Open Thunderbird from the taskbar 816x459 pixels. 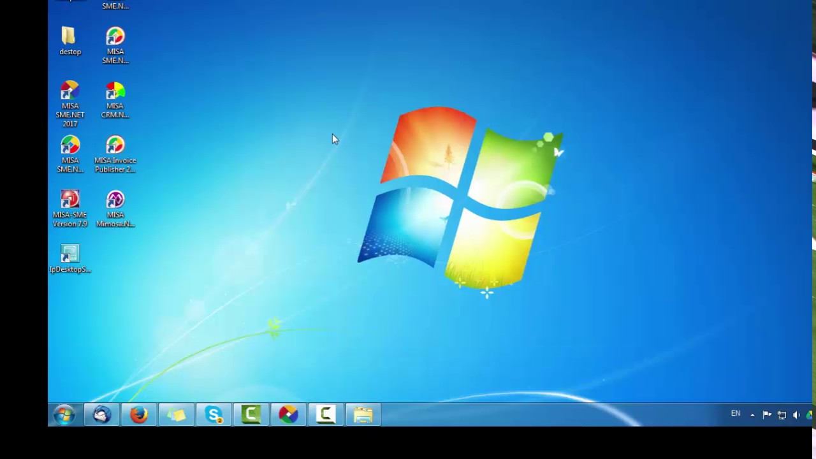(102, 415)
